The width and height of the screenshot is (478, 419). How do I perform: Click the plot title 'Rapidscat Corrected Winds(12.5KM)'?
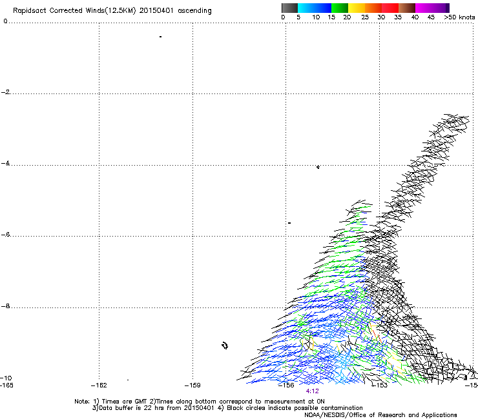pos(74,11)
